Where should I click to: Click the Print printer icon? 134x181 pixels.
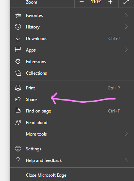tap(18, 88)
